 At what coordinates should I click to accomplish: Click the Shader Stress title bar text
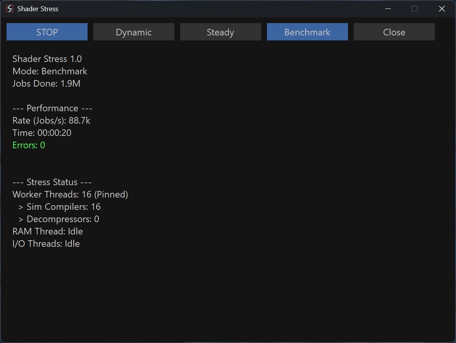click(38, 8)
